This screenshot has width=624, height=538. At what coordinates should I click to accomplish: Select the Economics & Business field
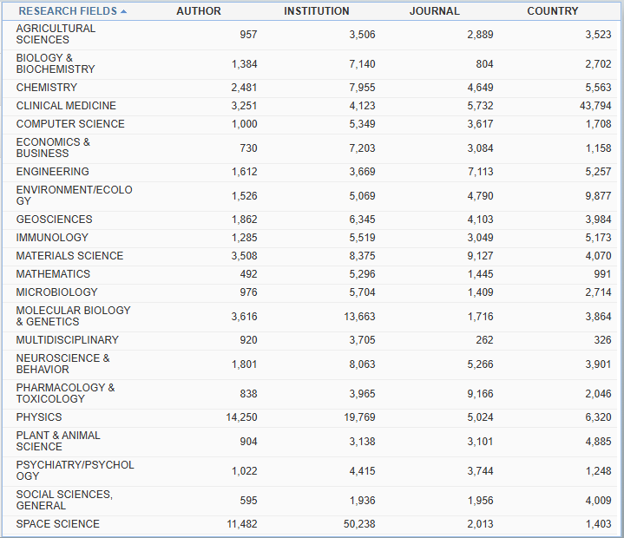(53, 148)
